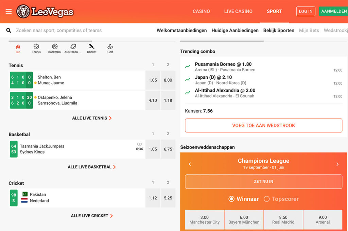This screenshot has width=348, height=231.
Task: Bet on Samsonova, Liudmila at 1.18
Action: [168, 100]
